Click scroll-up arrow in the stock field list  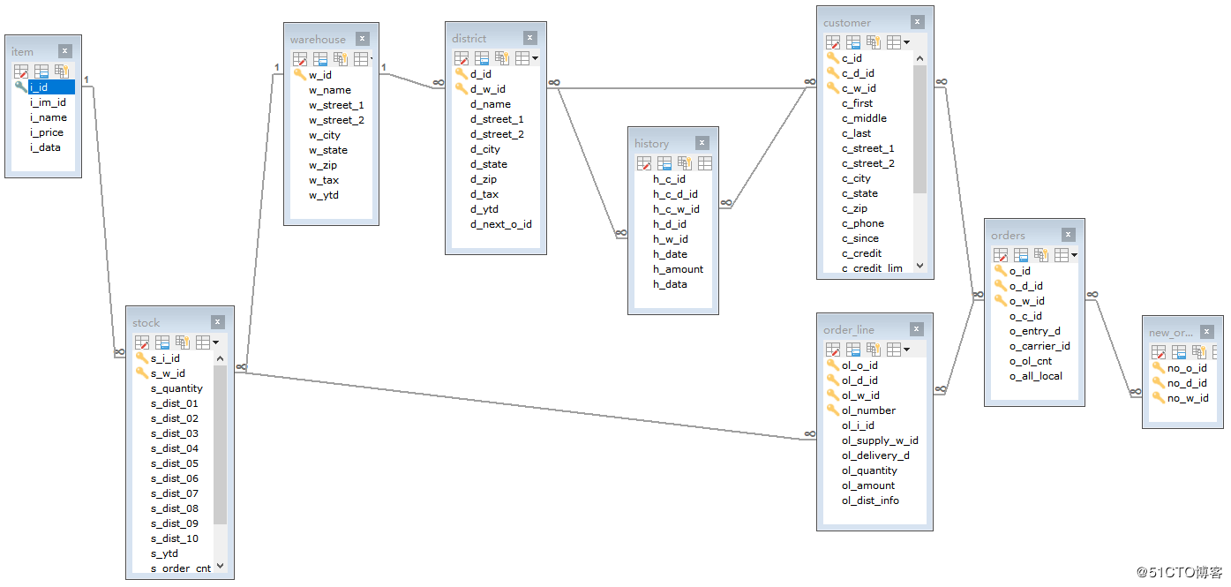tap(220, 358)
